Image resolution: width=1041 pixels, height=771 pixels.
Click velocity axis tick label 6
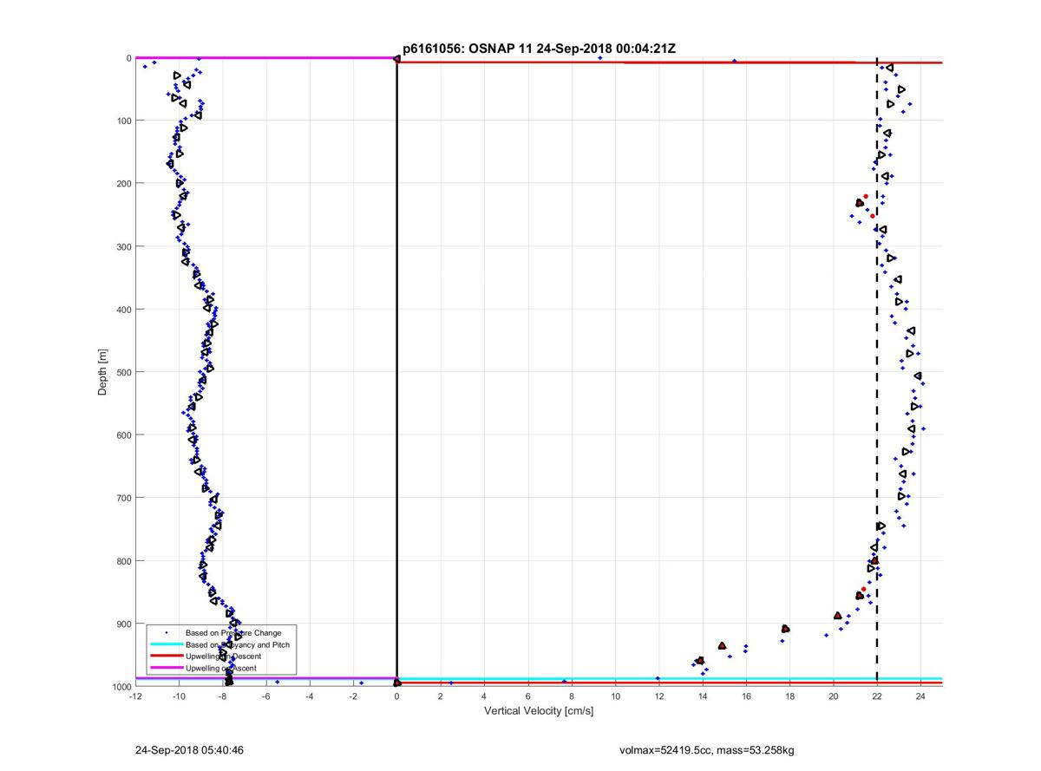tap(528, 696)
